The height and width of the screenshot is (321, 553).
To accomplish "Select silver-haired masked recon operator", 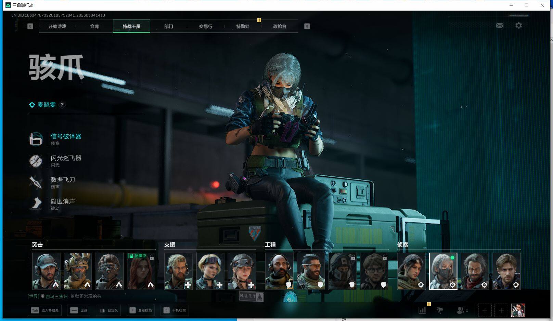I will pyautogui.click(x=443, y=271).
